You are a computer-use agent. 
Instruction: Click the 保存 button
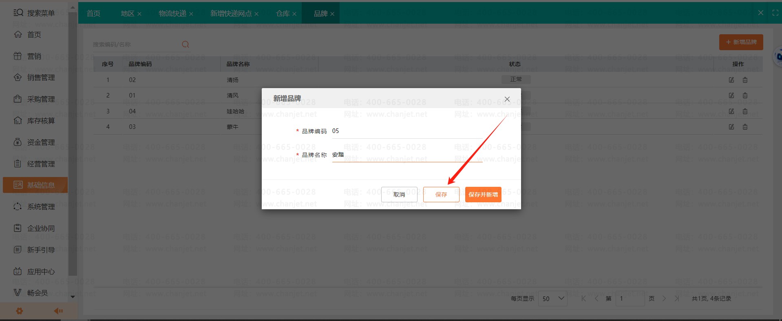[x=441, y=195]
